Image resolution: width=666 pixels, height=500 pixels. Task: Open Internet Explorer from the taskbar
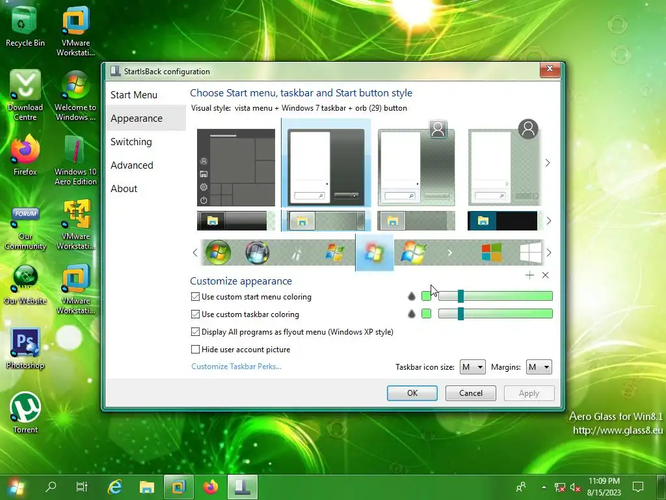[114, 487]
